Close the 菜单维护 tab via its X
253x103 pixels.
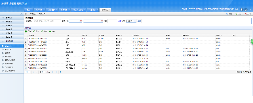(x=69, y=9)
